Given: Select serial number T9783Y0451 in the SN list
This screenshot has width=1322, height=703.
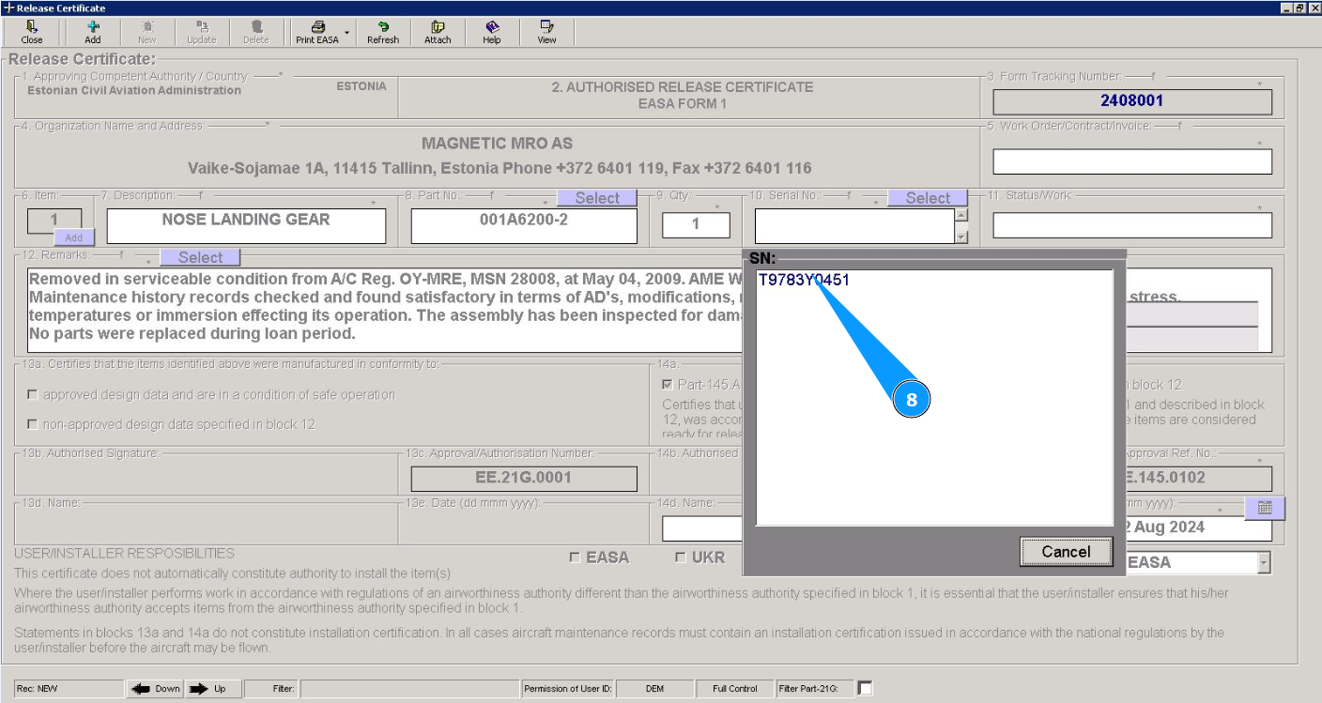Looking at the screenshot, I should coord(804,280).
